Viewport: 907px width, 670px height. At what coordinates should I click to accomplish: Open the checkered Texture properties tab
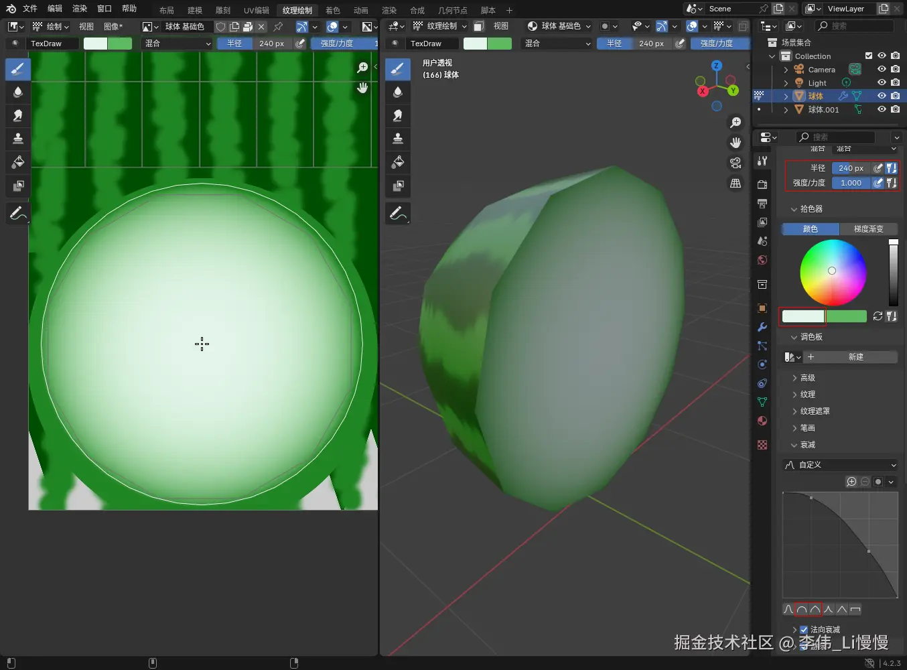(x=762, y=445)
